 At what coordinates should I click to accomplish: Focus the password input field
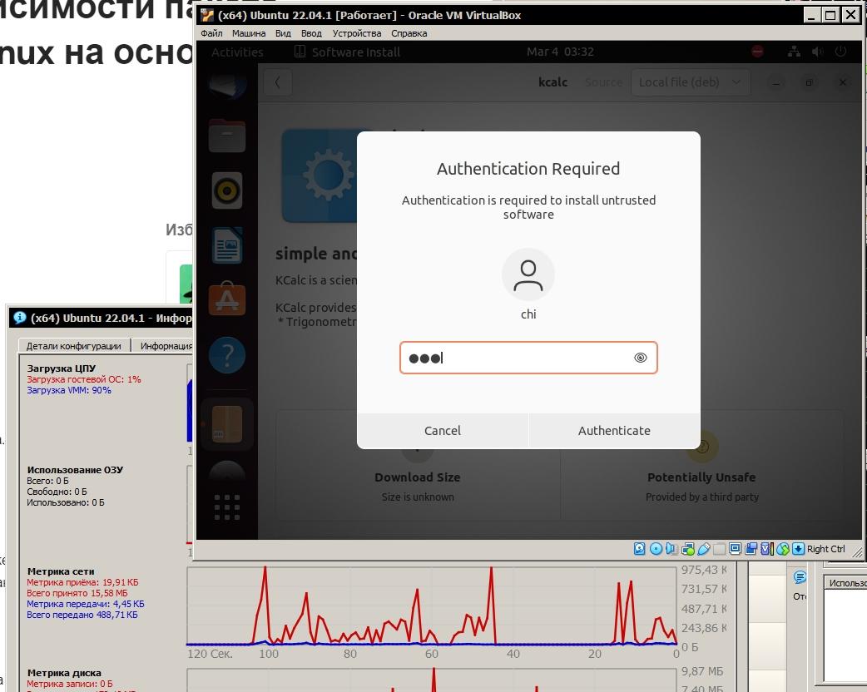click(x=528, y=358)
